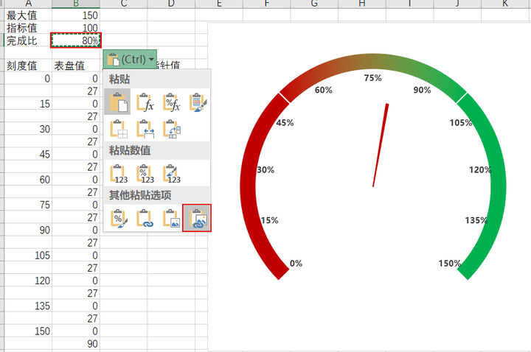Image resolution: width=531 pixels, height=352 pixels.
Task: Select No Borders paste option
Action: 118,129
